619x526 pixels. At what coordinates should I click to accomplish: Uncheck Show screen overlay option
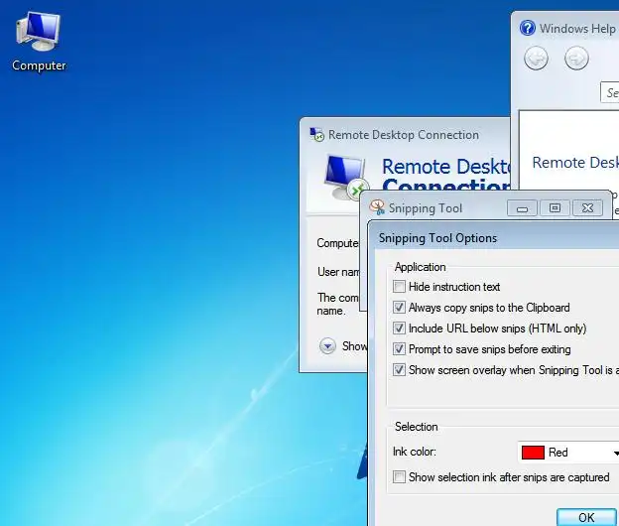click(x=399, y=370)
